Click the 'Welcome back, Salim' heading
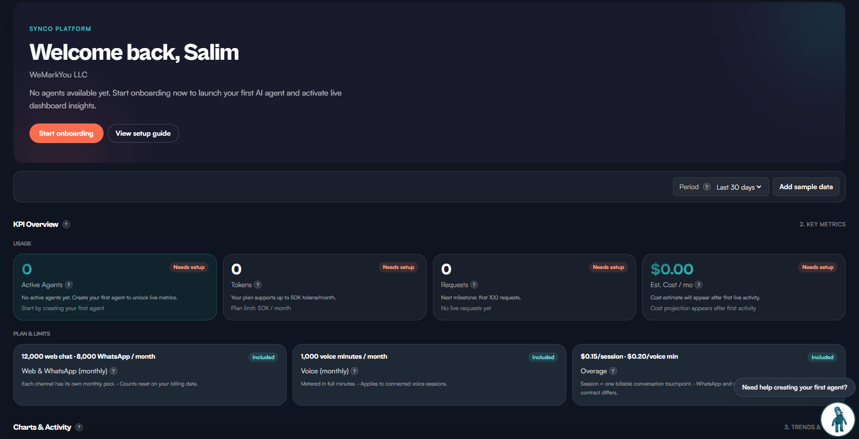 (x=134, y=52)
